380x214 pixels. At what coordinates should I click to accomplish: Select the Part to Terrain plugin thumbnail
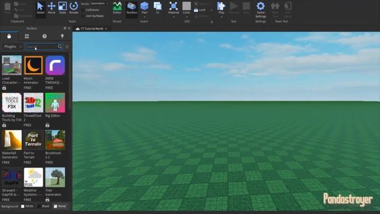33,140
